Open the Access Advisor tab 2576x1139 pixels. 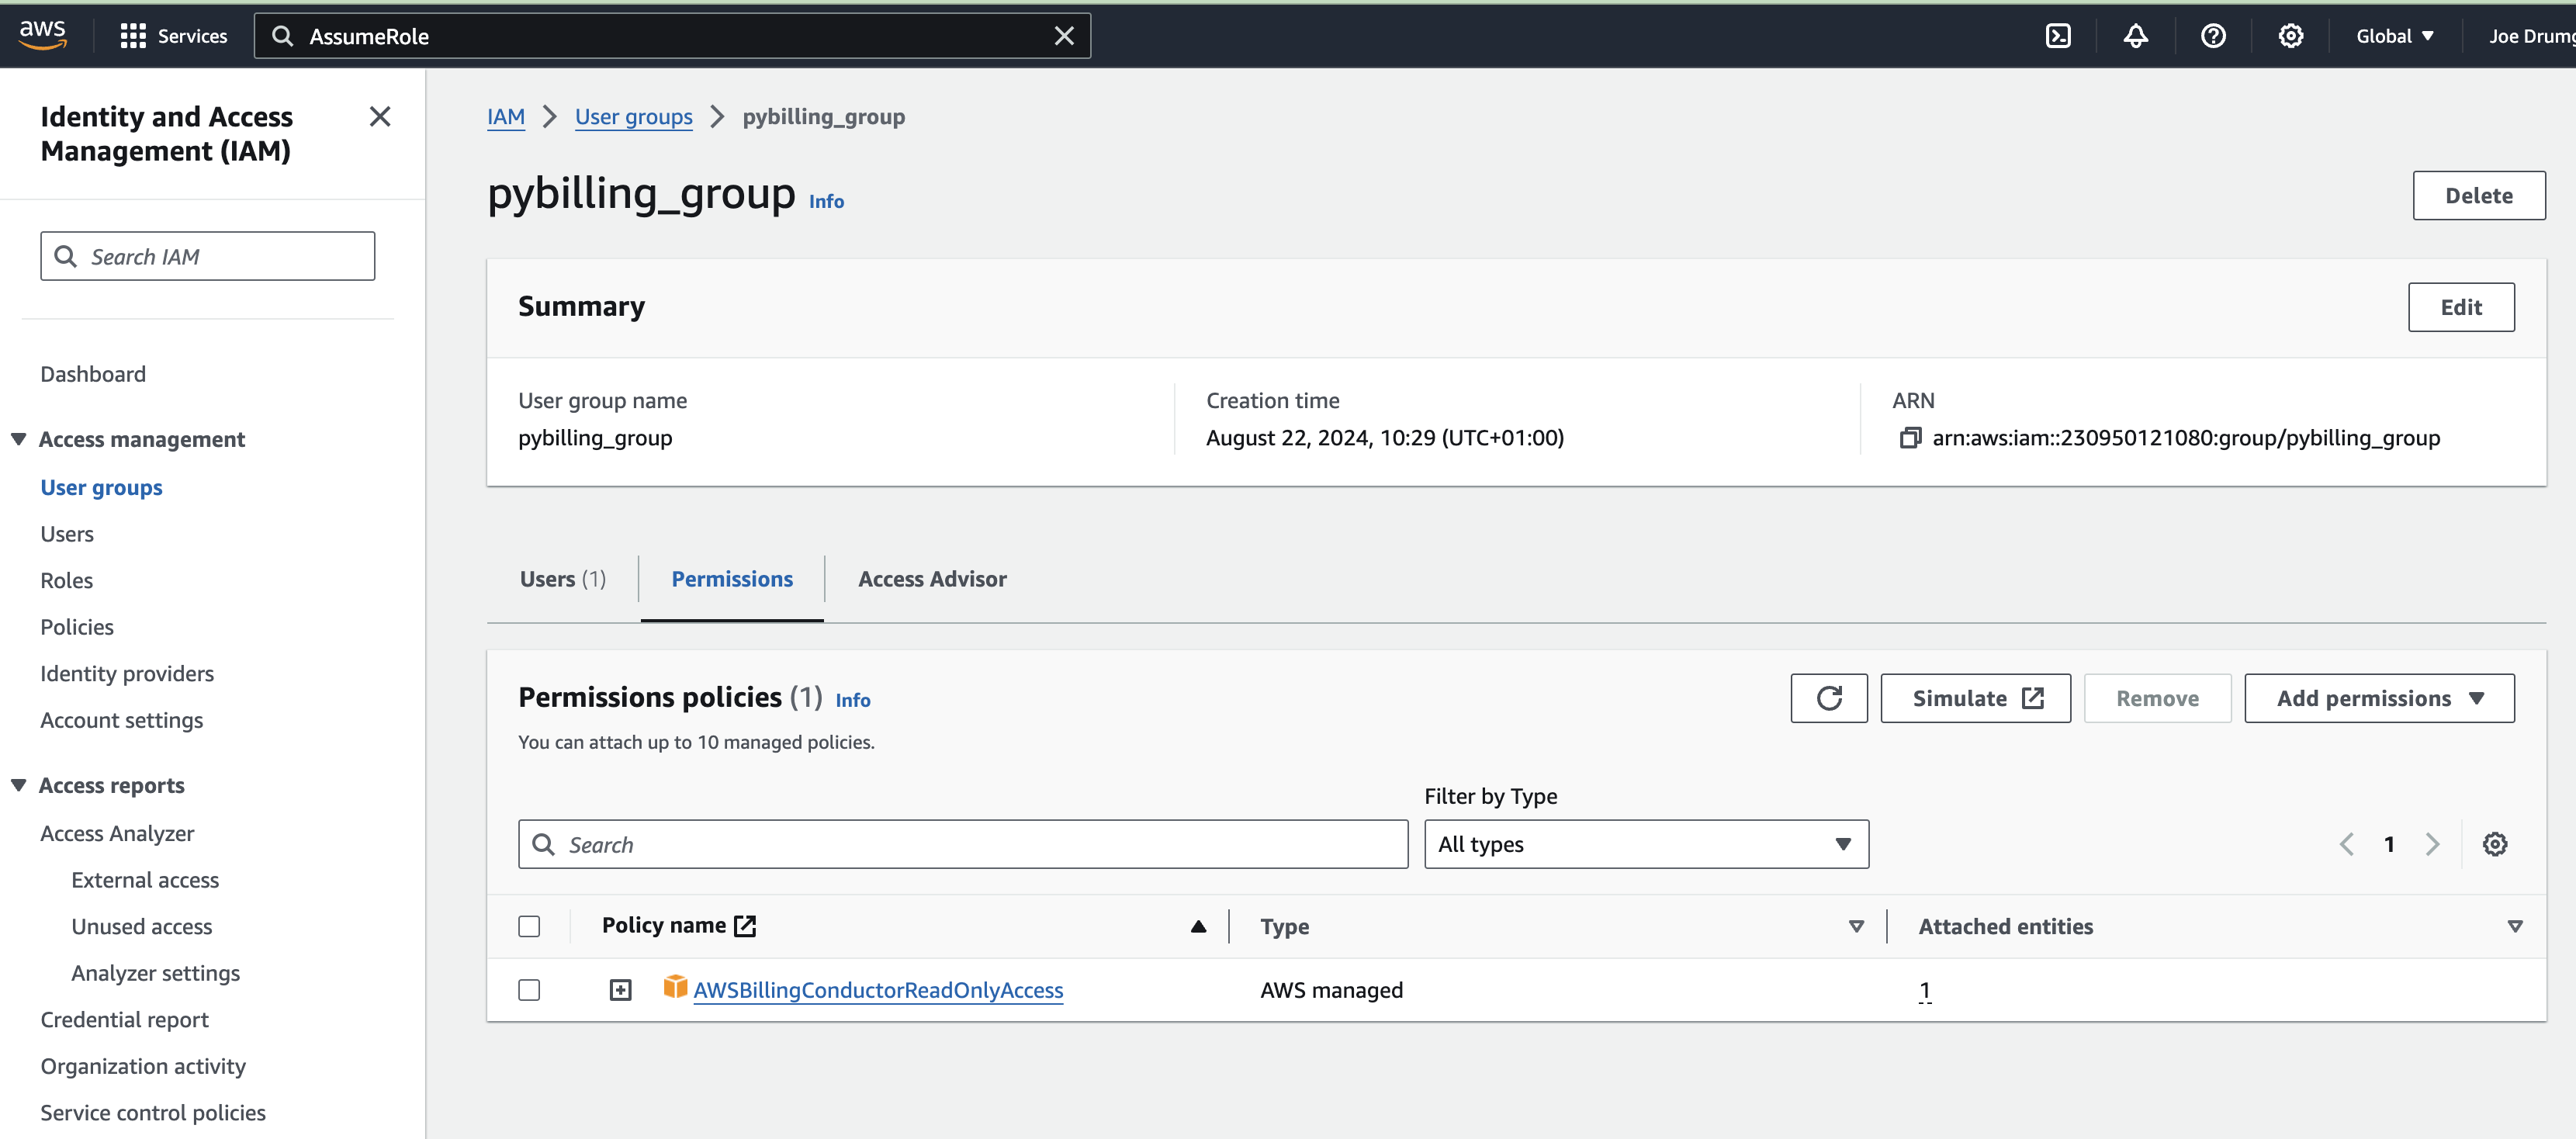tap(932, 579)
